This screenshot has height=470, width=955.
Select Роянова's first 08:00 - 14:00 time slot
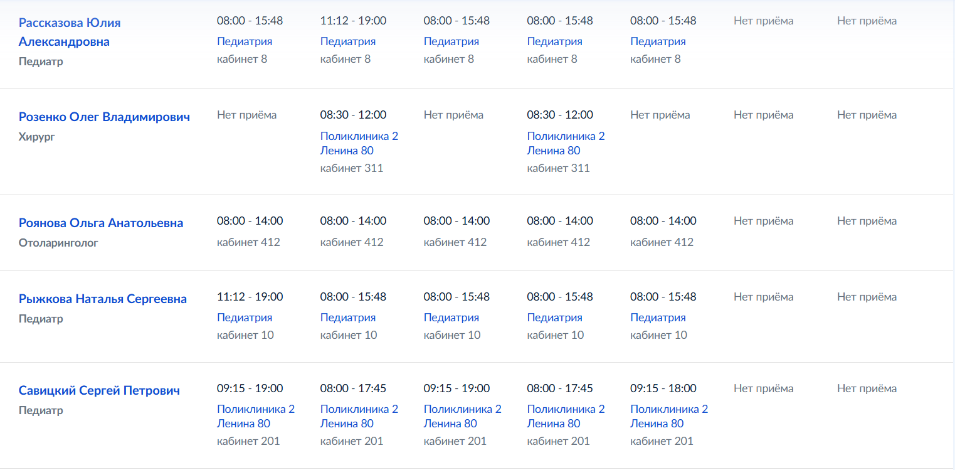250,221
